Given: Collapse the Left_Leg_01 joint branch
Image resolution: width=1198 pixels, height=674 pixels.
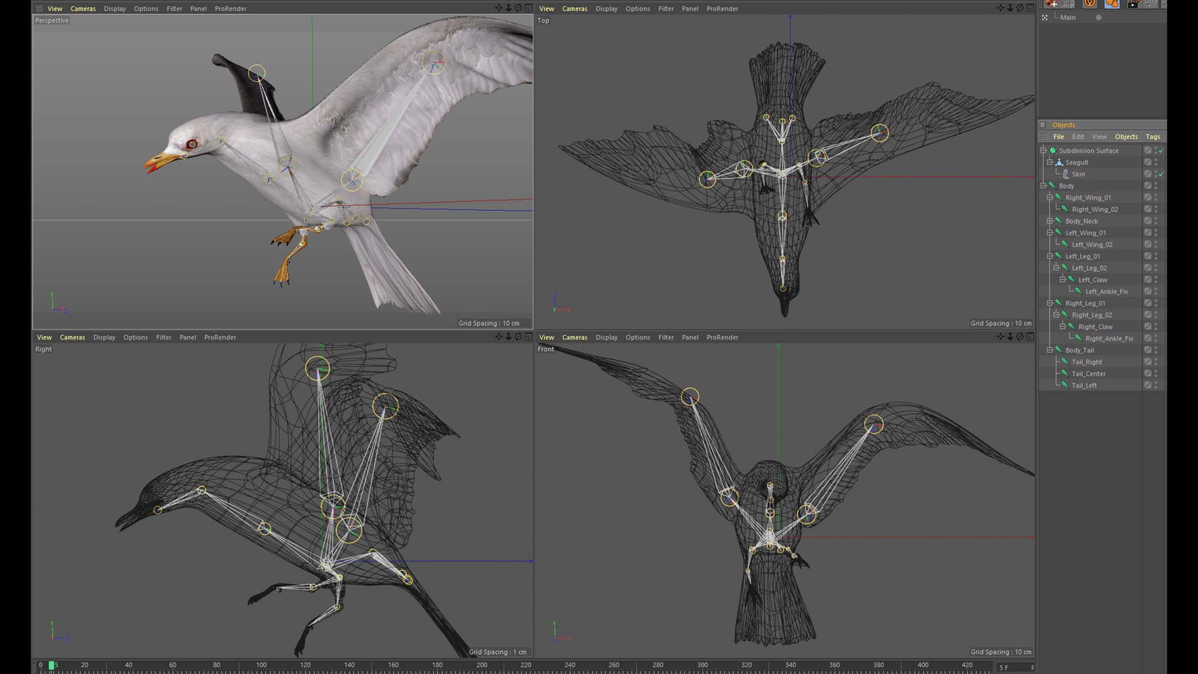Looking at the screenshot, I should 1050,256.
